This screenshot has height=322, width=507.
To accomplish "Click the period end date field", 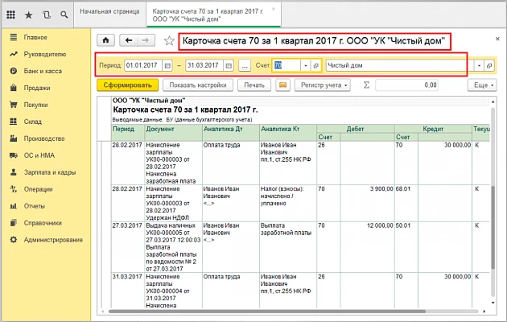I will 204,66.
